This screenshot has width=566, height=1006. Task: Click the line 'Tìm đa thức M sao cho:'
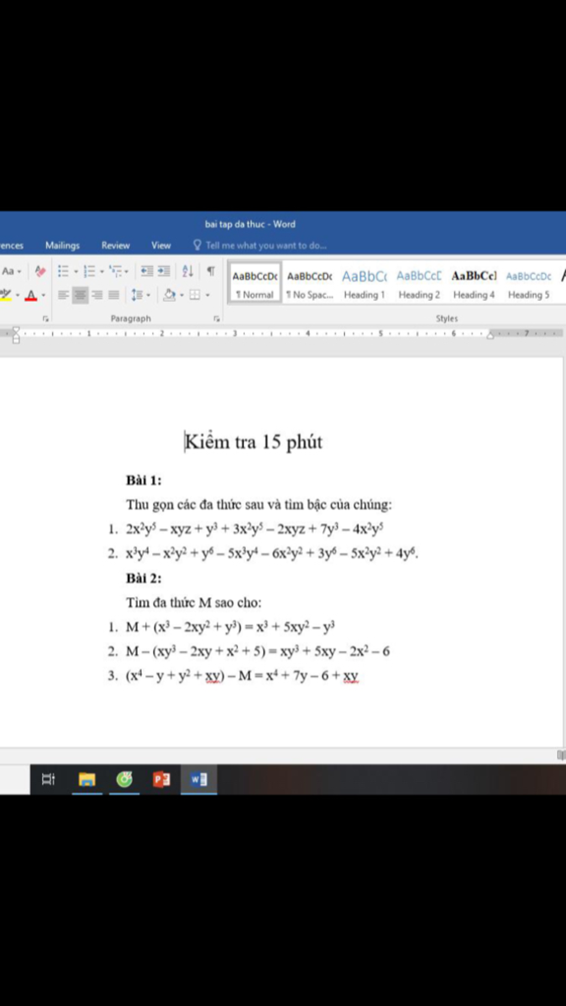193,603
